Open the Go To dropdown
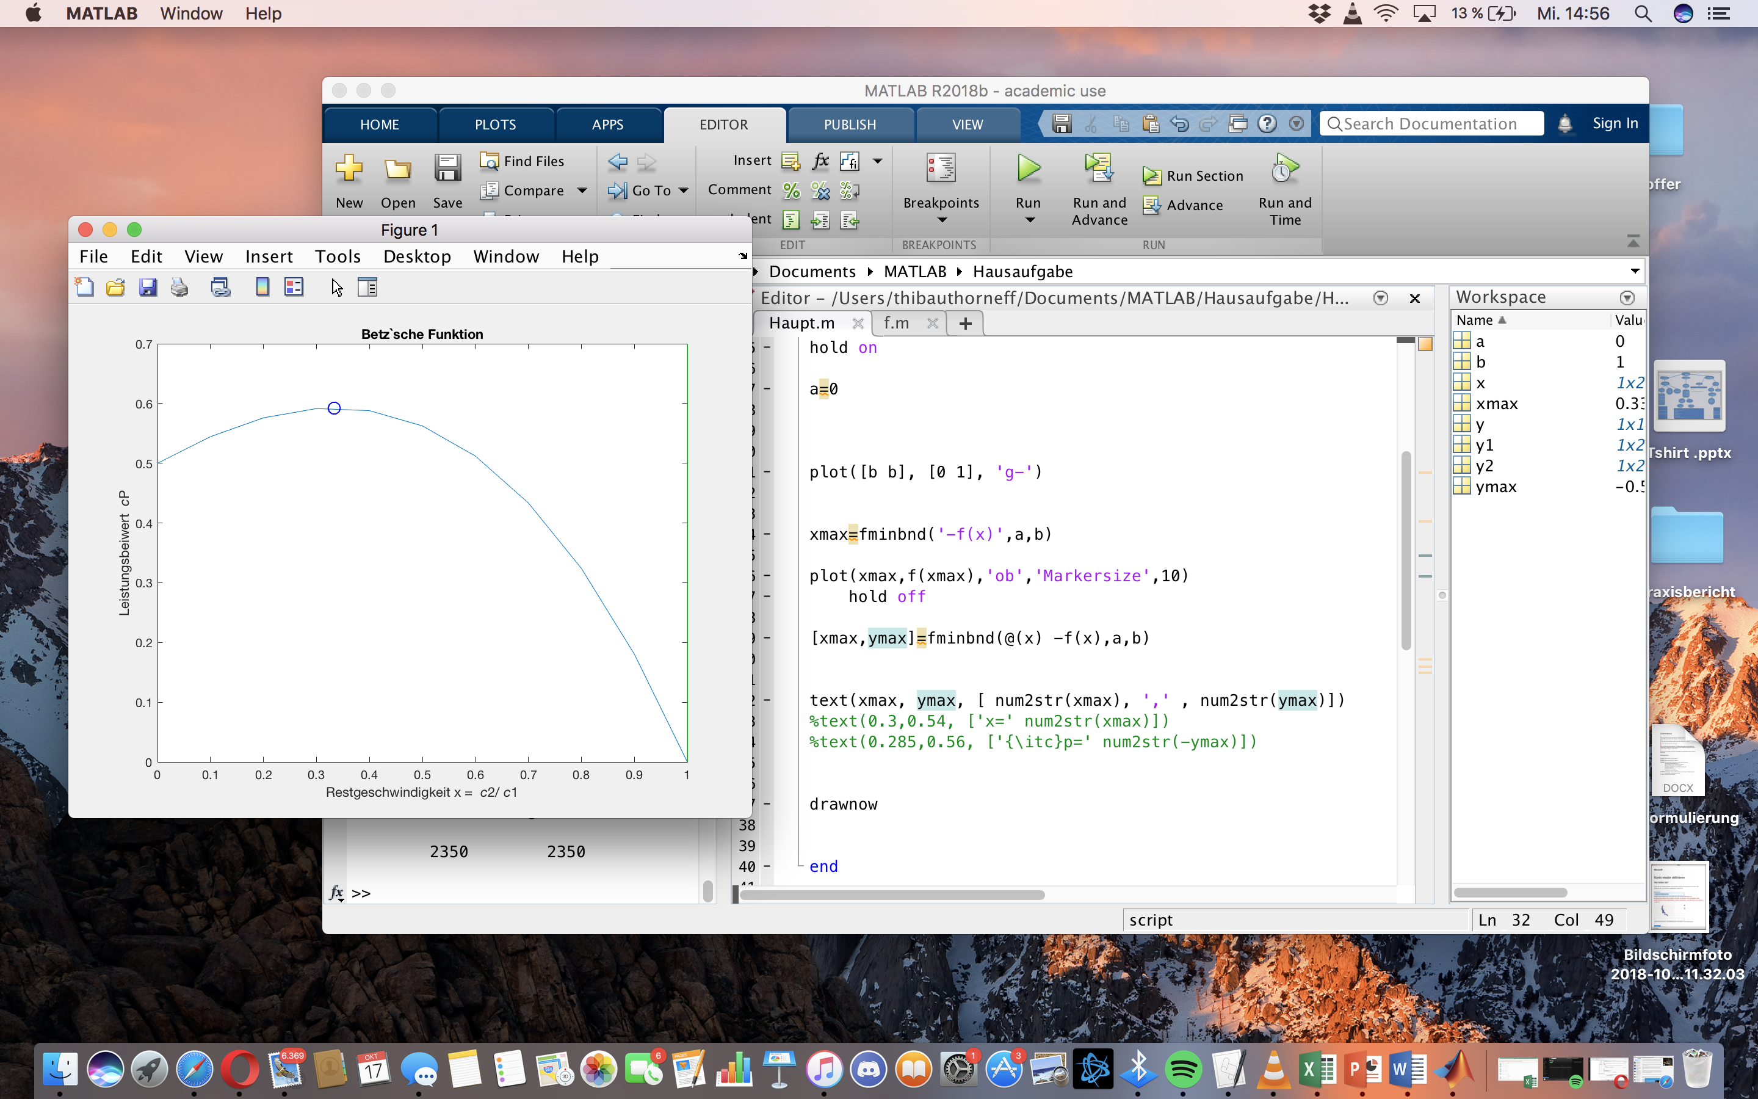1758x1099 pixels. [684, 190]
